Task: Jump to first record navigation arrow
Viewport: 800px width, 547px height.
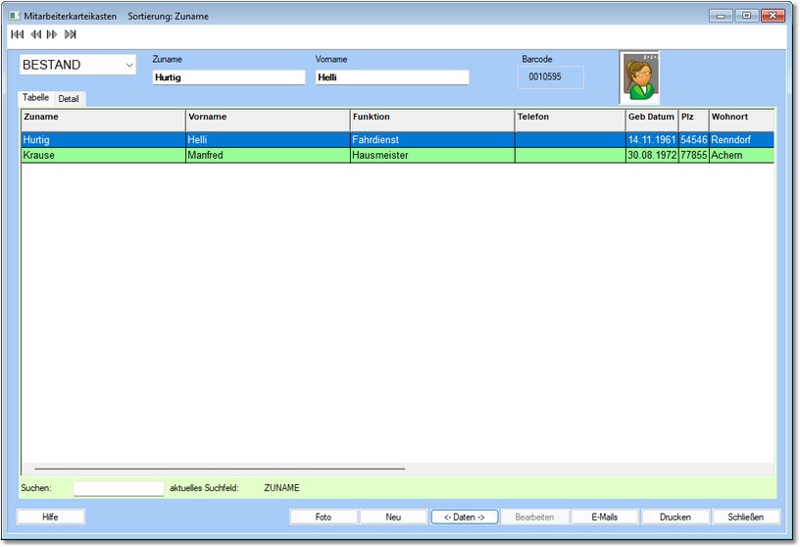Action: [x=17, y=34]
